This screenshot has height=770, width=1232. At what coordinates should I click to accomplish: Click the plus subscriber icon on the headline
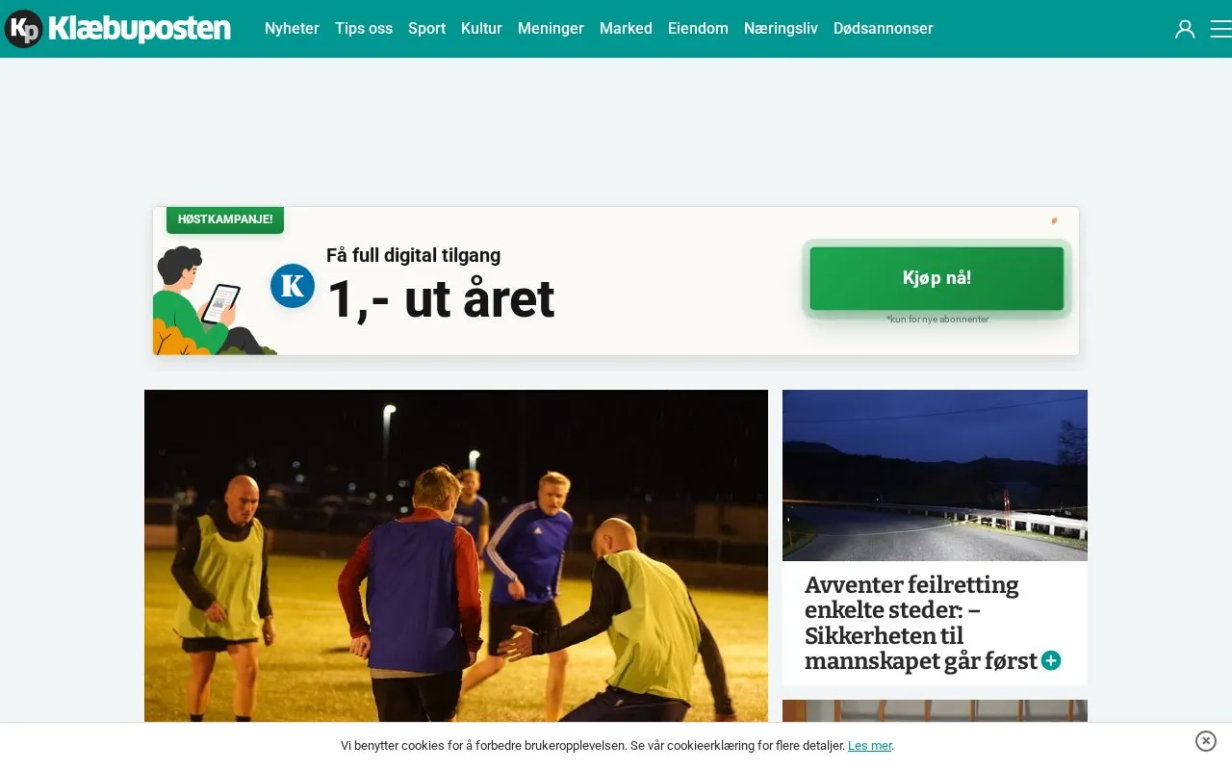[x=1051, y=660]
